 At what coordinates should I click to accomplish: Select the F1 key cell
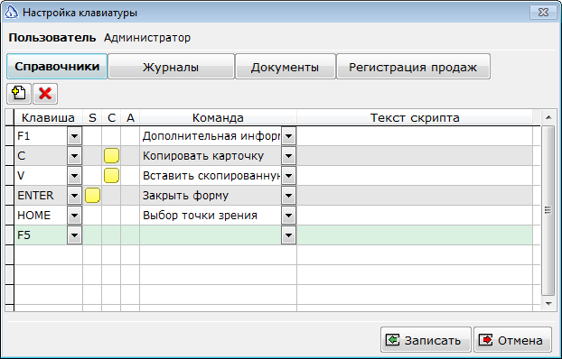(x=41, y=136)
